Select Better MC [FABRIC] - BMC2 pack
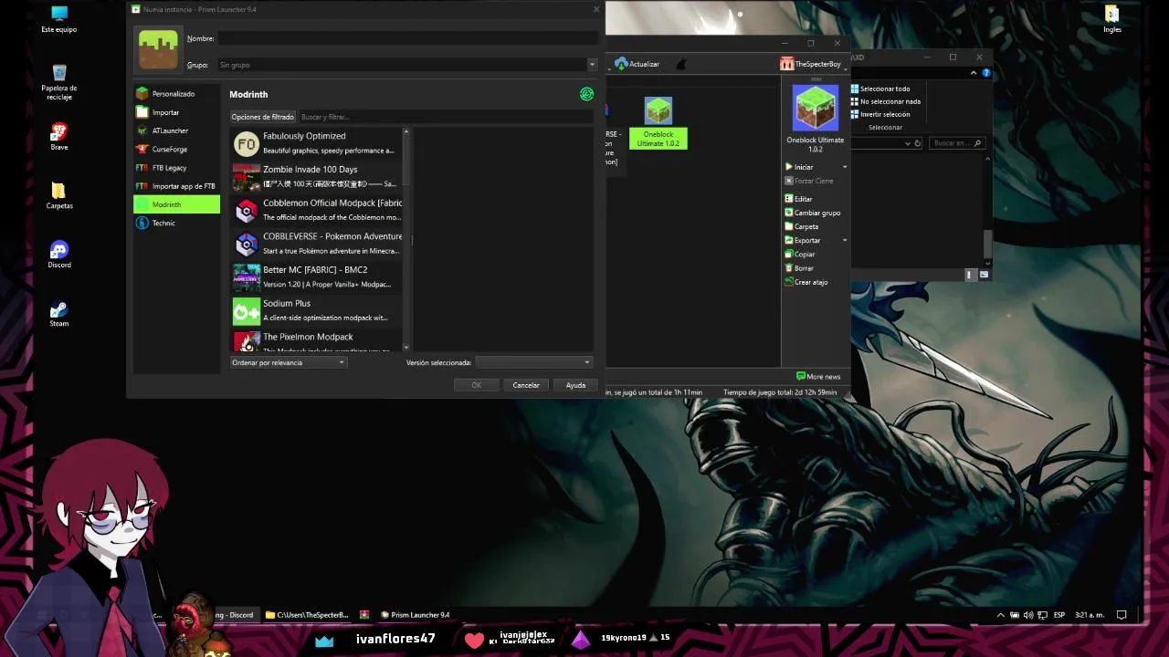 tap(317, 277)
